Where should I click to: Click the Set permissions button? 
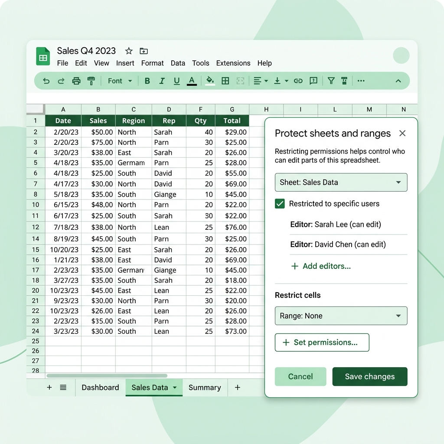click(x=322, y=343)
